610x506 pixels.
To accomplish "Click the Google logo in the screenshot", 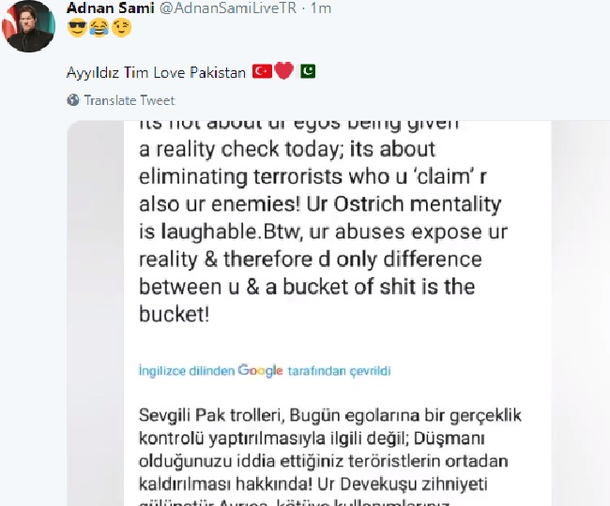I will (260, 370).
